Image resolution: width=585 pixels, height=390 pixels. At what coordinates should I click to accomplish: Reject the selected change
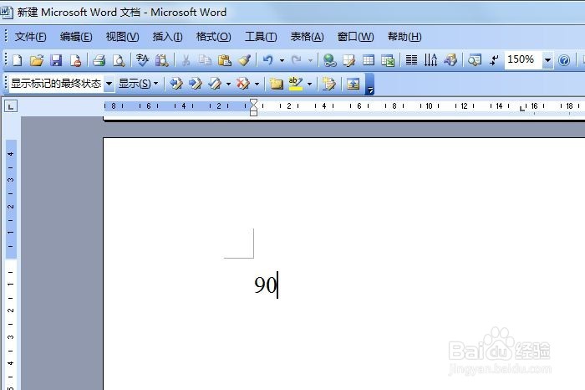click(243, 84)
